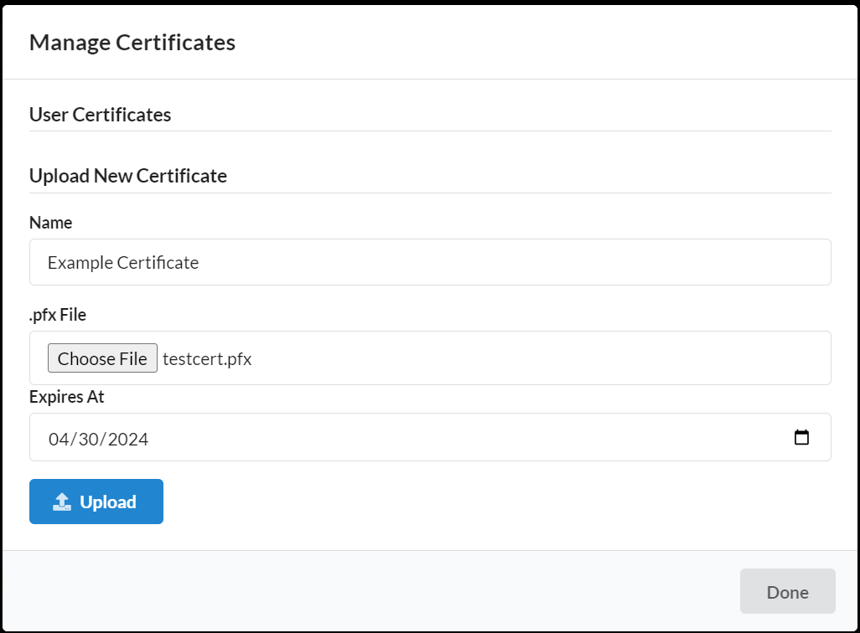Open date picker via calendar widget
The image size is (860, 633).
[802, 436]
